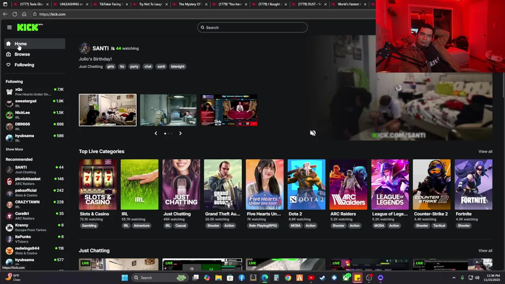Open Slots & Casino category
The width and height of the screenshot is (505, 284).
98,185
